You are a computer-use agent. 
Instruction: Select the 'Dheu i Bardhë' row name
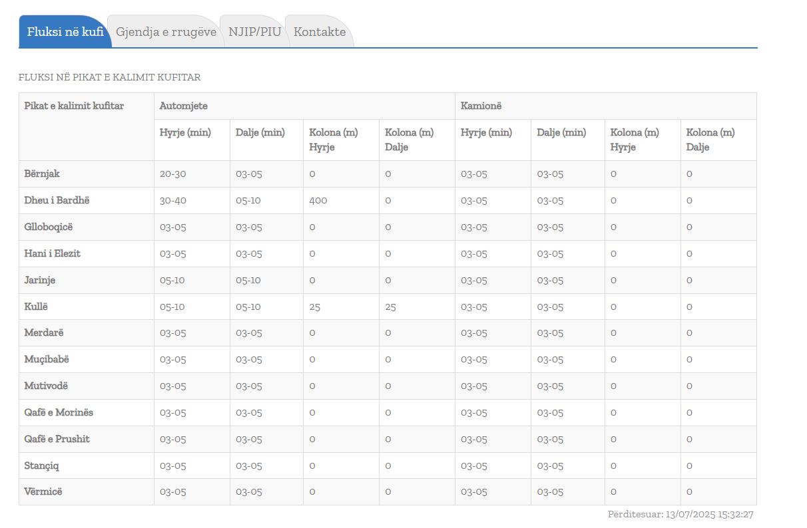[x=57, y=200]
